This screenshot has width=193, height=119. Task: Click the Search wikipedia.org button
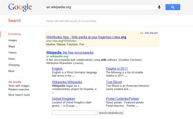(x=111, y=113)
